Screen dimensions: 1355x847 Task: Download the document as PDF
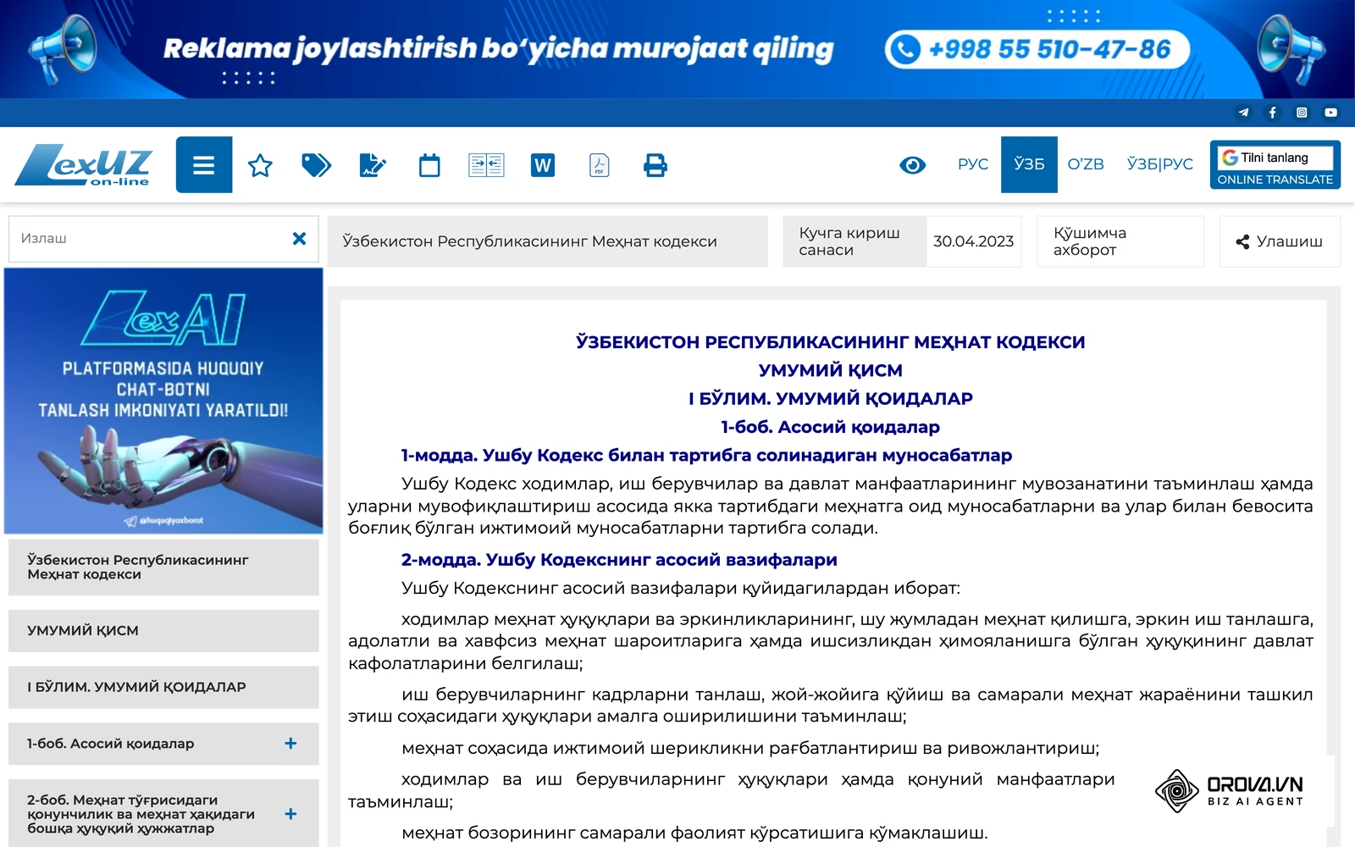[x=600, y=165]
